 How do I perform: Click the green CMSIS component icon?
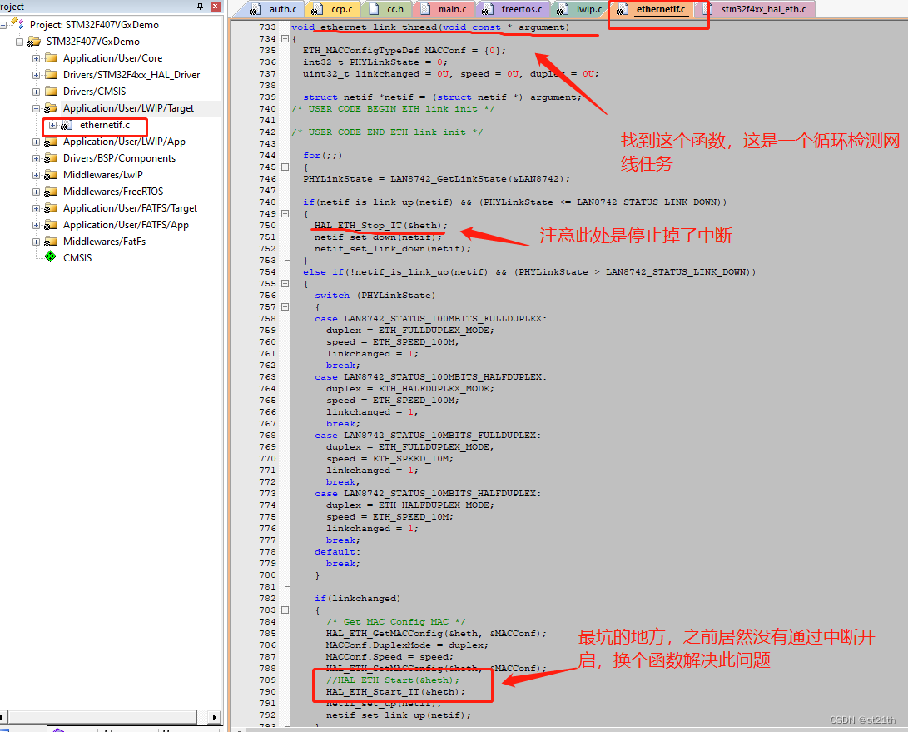(x=49, y=257)
